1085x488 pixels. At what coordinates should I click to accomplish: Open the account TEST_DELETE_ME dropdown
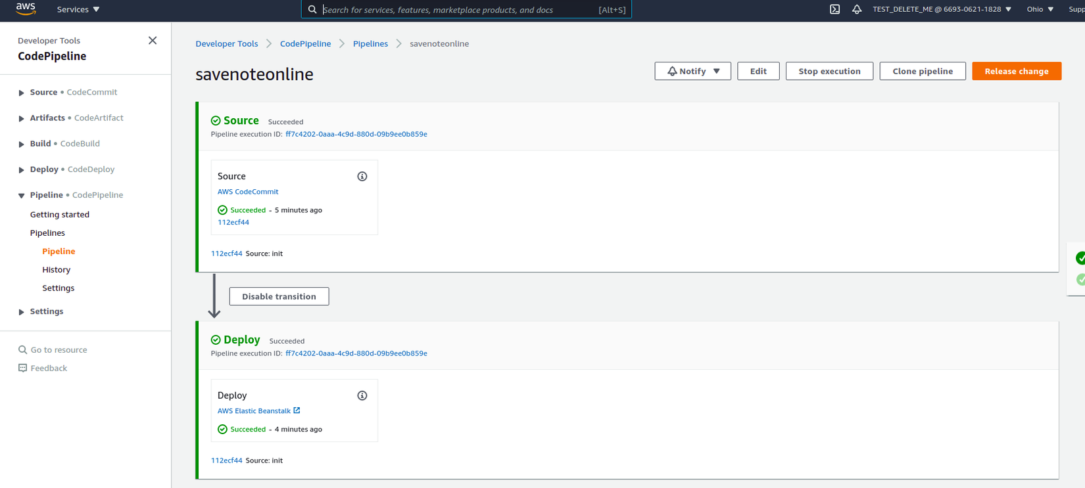[942, 9]
